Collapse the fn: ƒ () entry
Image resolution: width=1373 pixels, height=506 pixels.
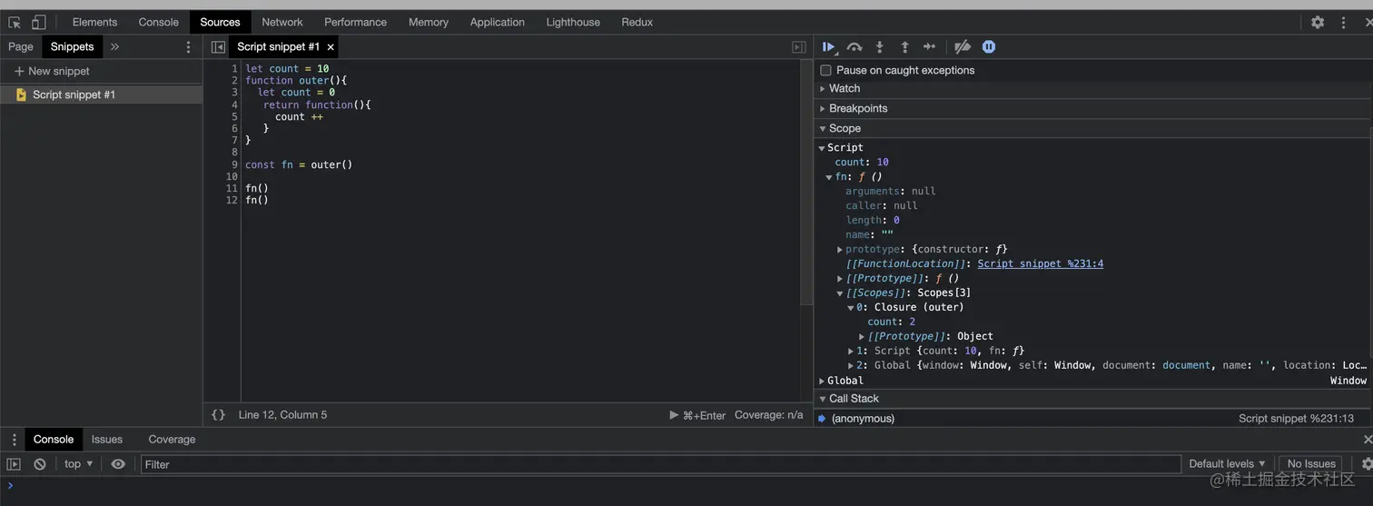(829, 177)
